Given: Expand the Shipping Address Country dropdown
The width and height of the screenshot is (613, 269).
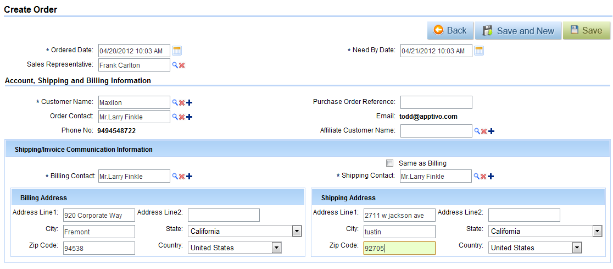Looking at the screenshot, I should click(x=577, y=248).
